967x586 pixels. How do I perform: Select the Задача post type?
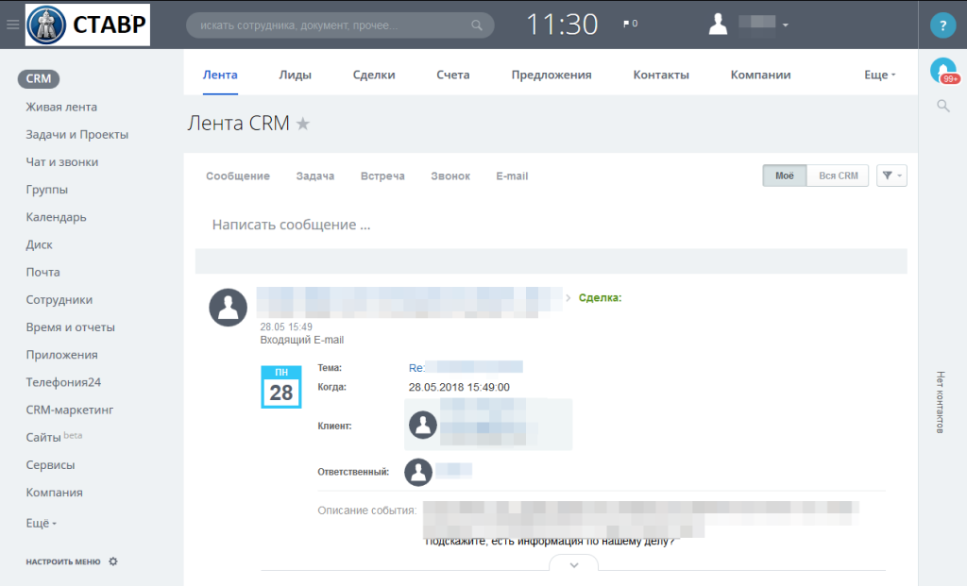315,176
